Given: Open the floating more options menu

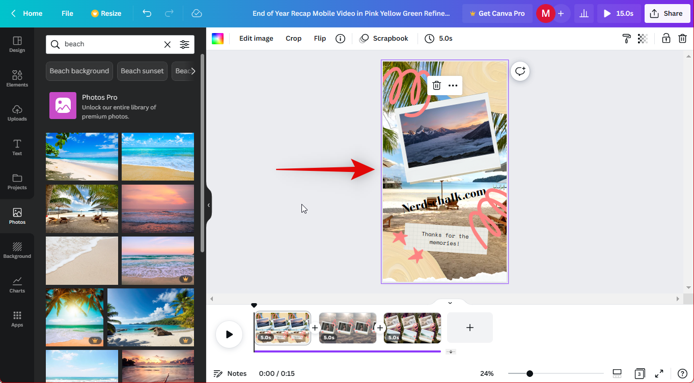Looking at the screenshot, I should (x=453, y=85).
